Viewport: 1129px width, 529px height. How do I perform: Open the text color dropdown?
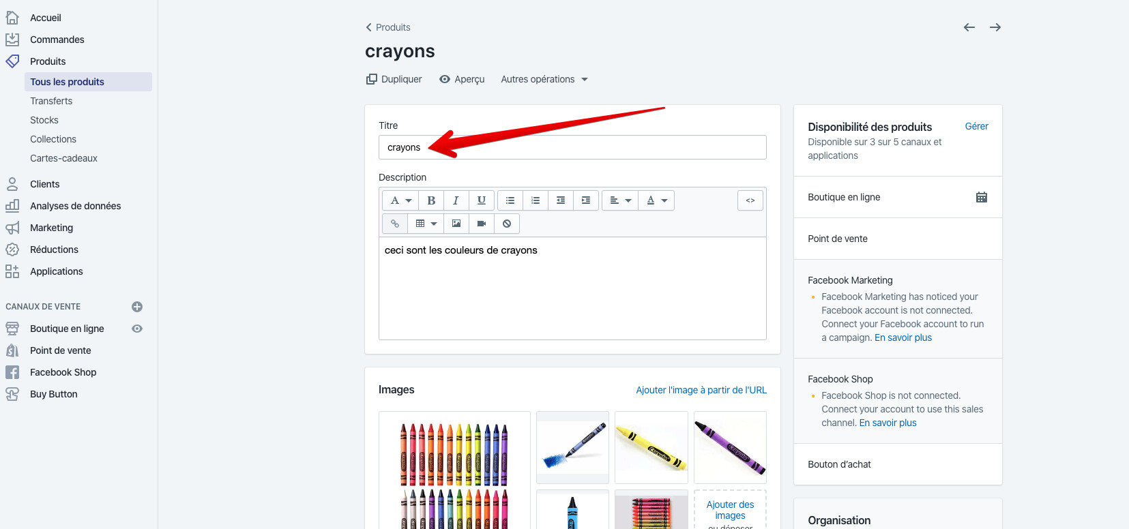point(657,200)
